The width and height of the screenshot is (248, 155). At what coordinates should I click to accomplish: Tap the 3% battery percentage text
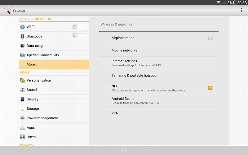coord(230,3)
